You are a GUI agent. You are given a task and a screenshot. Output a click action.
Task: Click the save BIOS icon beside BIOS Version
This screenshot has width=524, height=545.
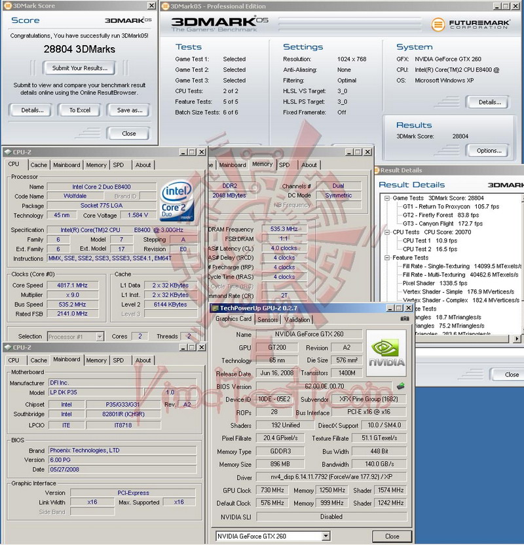coord(401,386)
